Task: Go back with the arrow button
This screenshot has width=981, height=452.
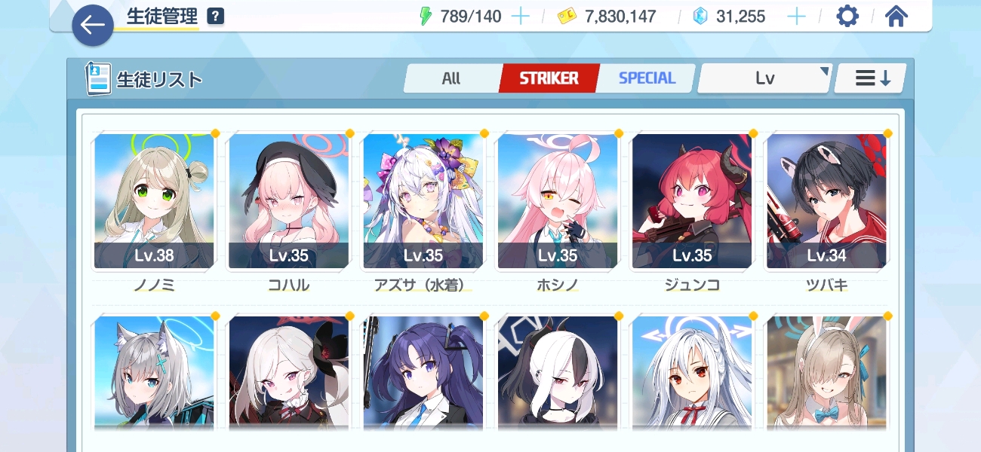Action: coord(93,25)
